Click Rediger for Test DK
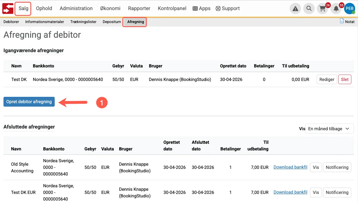This screenshot has height=202, width=358. [x=327, y=80]
